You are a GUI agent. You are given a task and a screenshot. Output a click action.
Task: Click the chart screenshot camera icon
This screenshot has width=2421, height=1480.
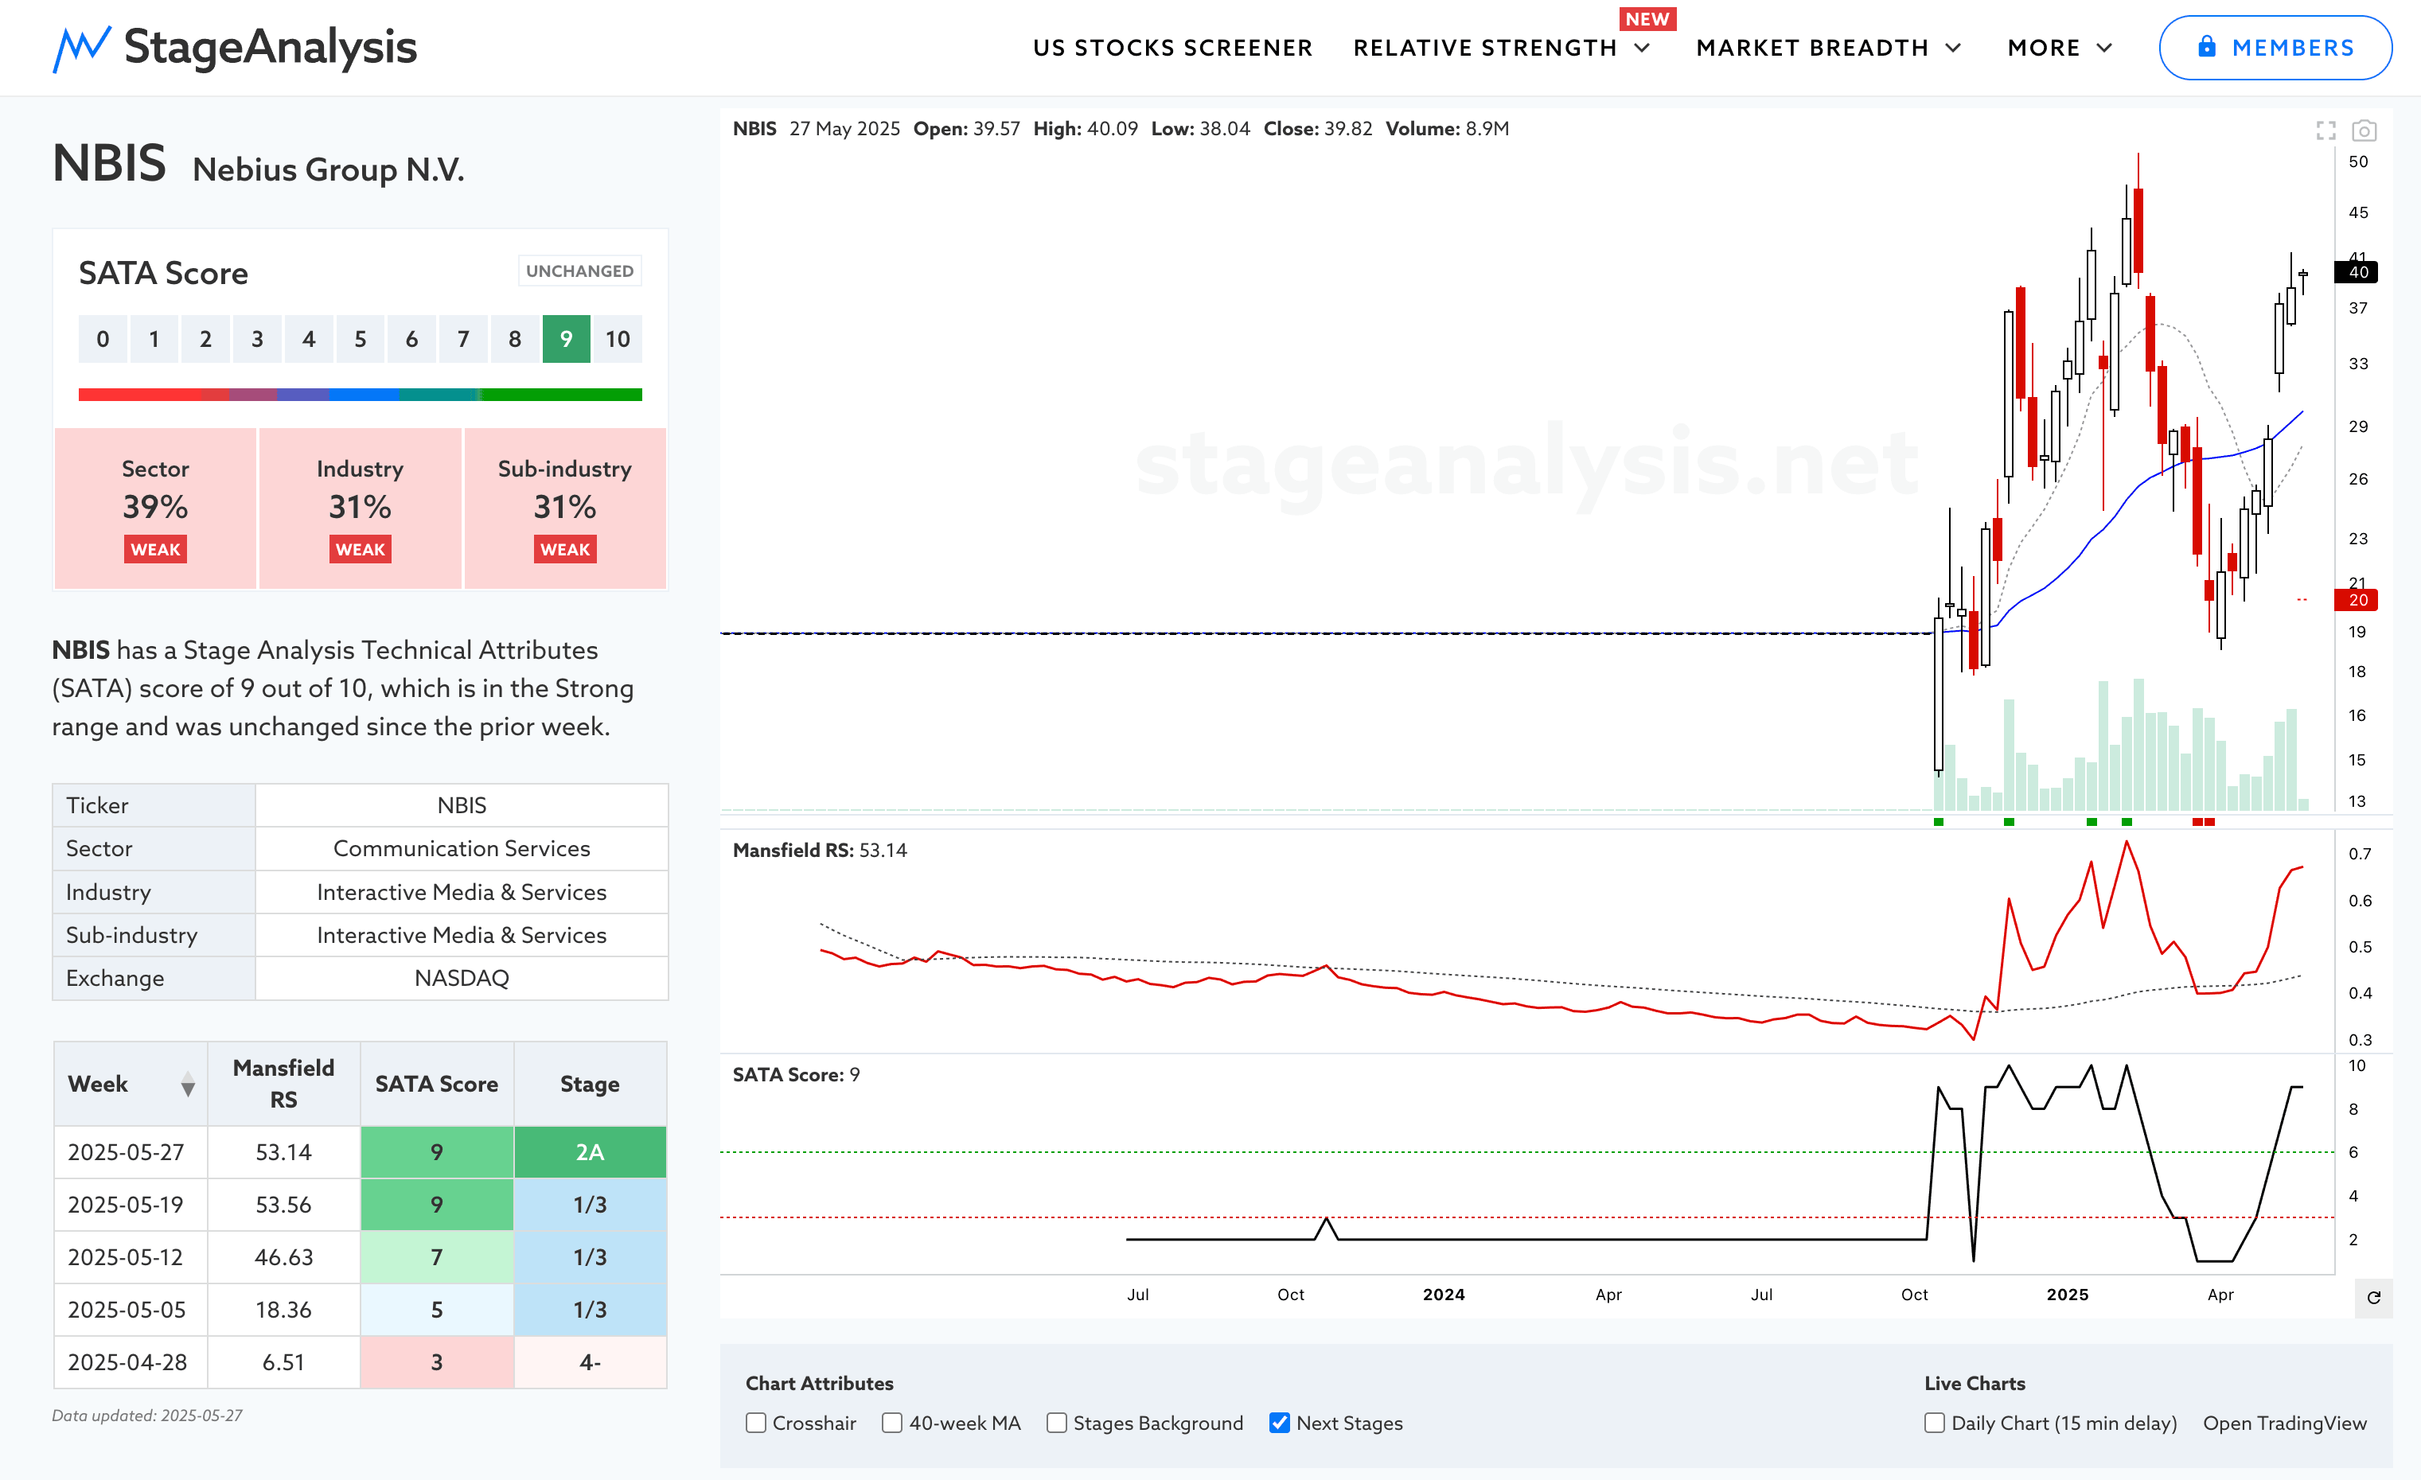2364,130
